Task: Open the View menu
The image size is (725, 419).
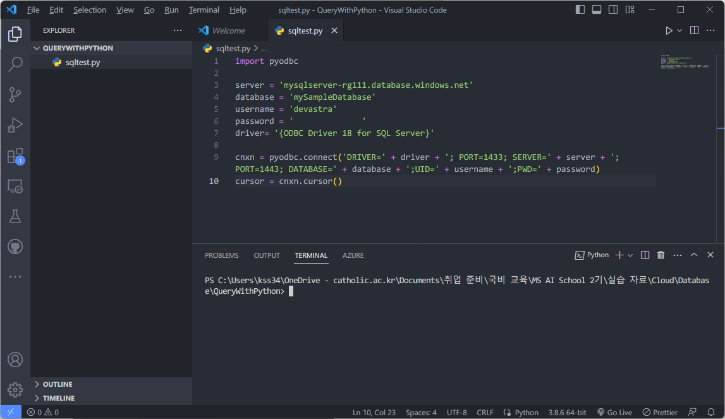Action: tap(125, 9)
